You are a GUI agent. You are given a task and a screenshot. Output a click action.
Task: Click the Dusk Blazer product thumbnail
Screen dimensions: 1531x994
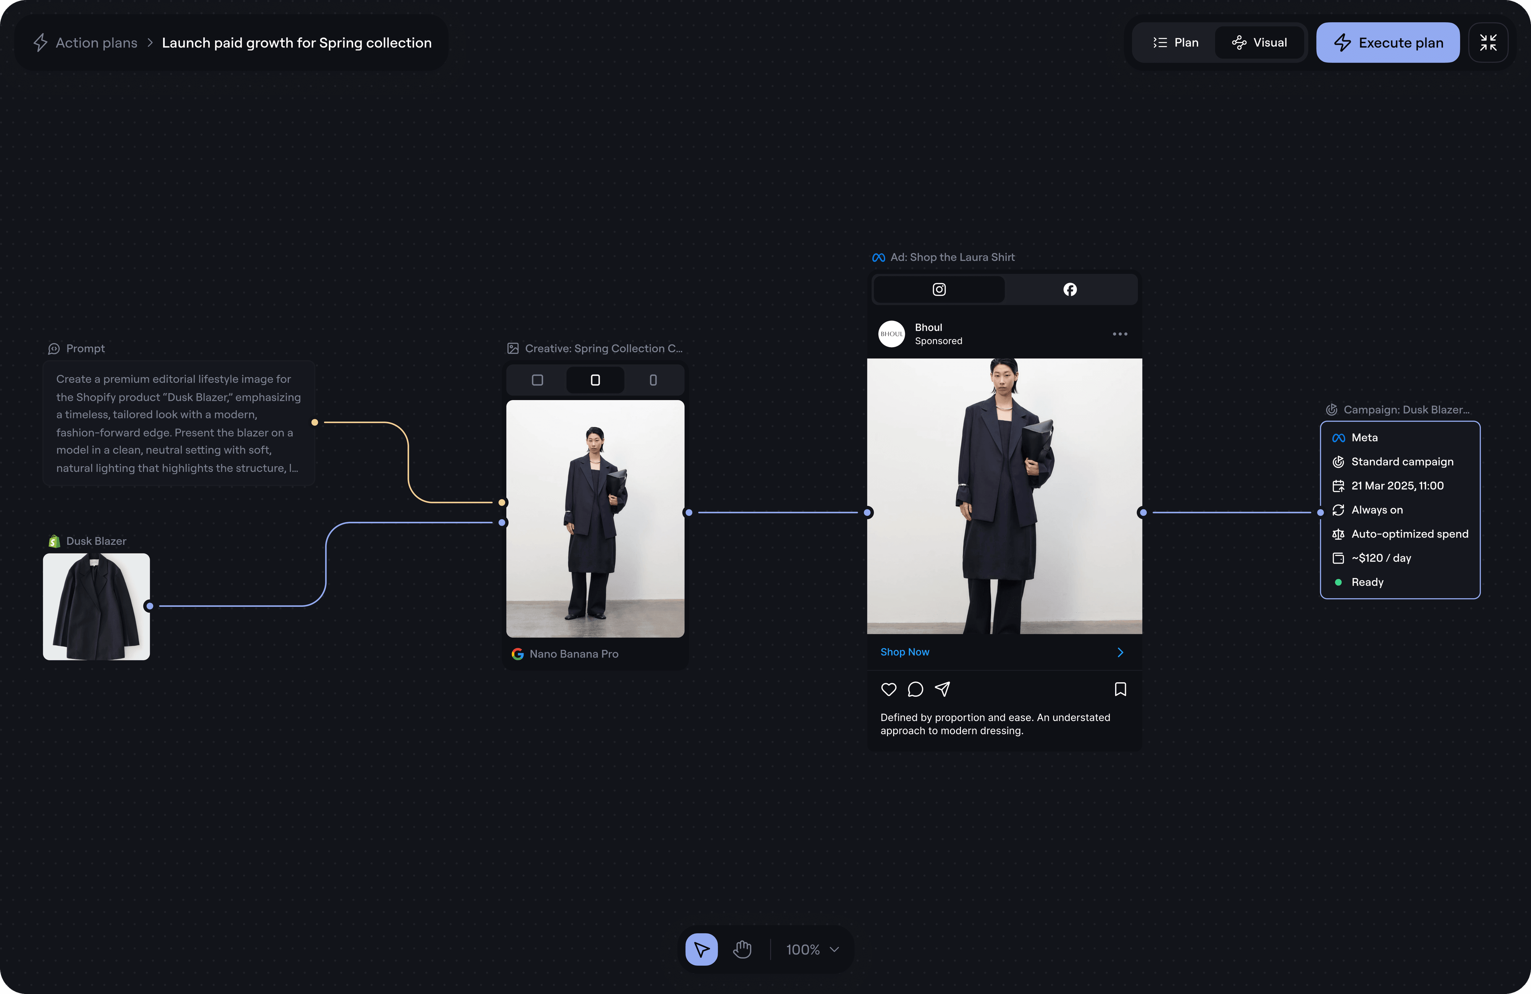(x=96, y=606)
